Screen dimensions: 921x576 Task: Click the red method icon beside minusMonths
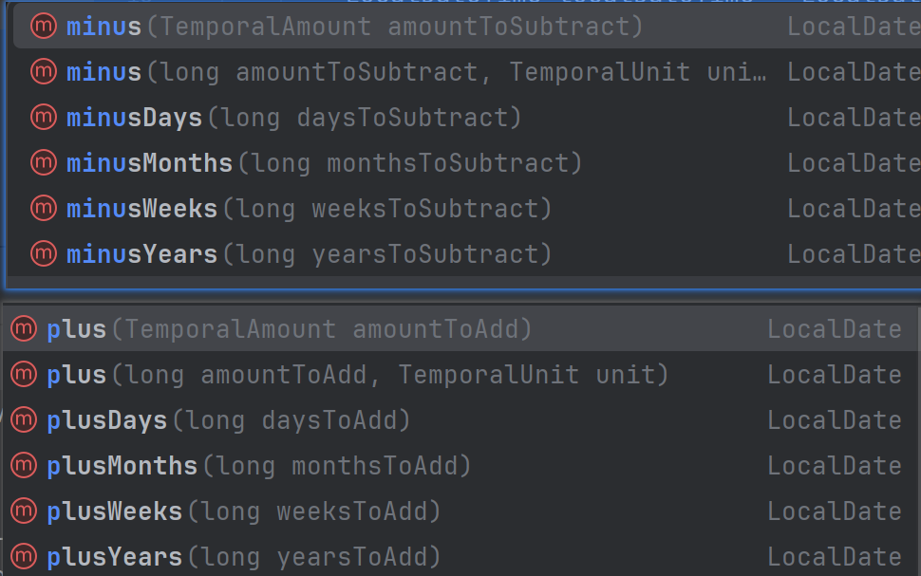pyautogui.click(x=43, y=163)
